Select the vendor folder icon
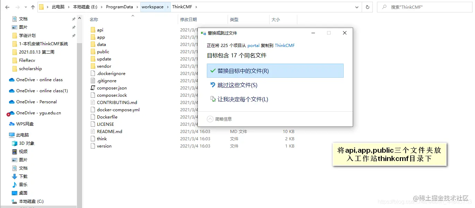This screenshot has height=208, width=475. [x=93, y=66]
